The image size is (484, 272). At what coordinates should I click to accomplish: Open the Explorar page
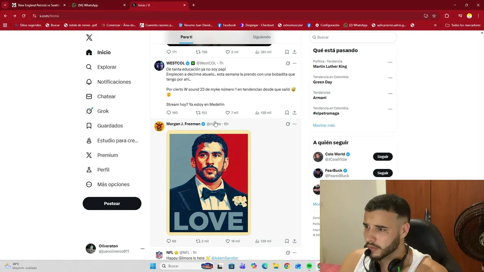101,67
